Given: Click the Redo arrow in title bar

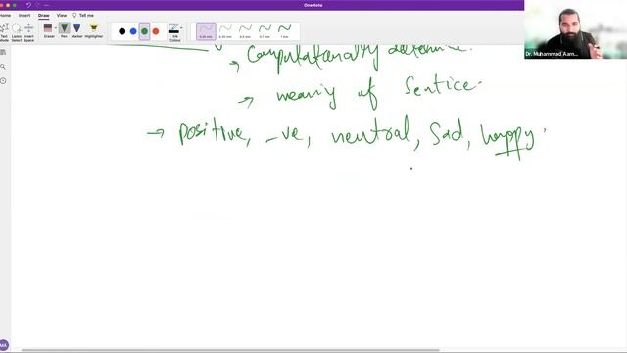Looking at the screenshot, I should (x=38, y=5).
